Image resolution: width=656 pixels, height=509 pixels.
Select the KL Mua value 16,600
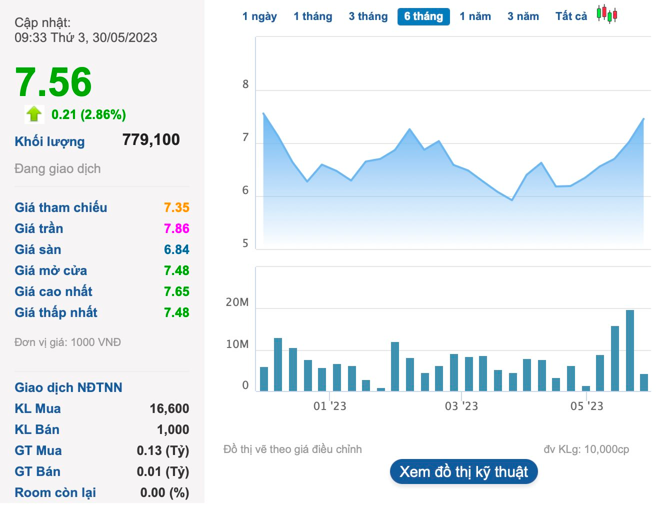pos(169,408)
